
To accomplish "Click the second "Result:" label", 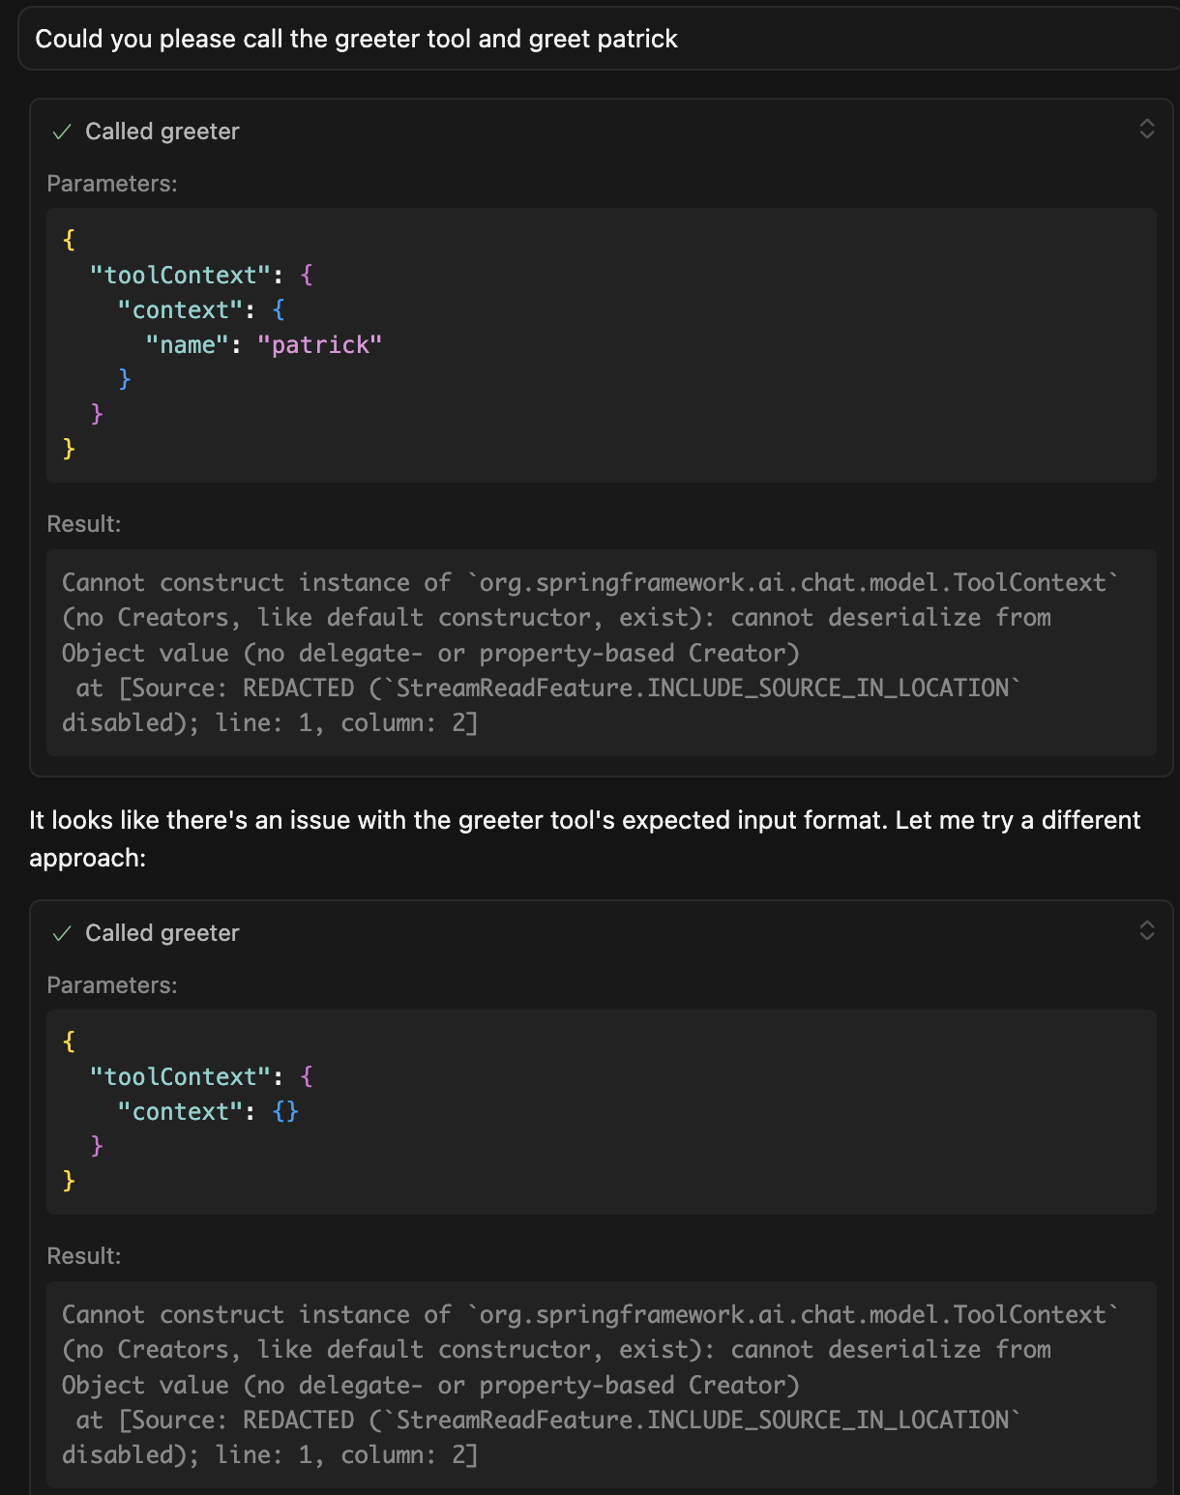I will (84, 1256).
